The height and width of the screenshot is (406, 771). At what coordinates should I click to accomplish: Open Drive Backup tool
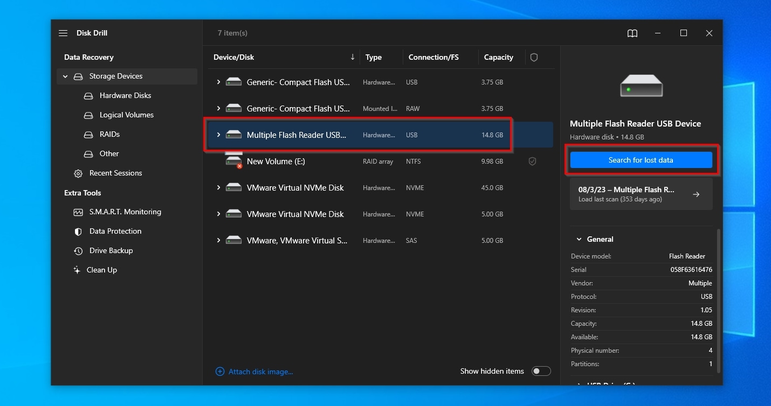pyautogui.click(x=111, y=251)
